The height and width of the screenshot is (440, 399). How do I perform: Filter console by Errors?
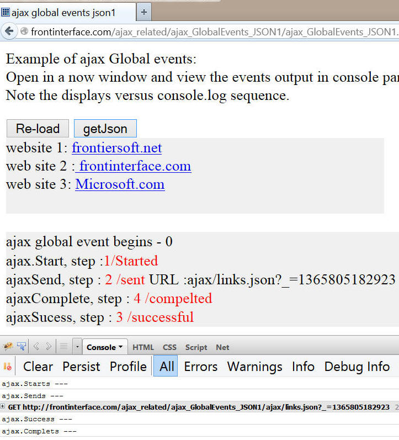(200, 367)
